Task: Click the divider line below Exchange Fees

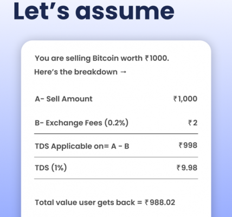Action: click(x=116, y=134)
